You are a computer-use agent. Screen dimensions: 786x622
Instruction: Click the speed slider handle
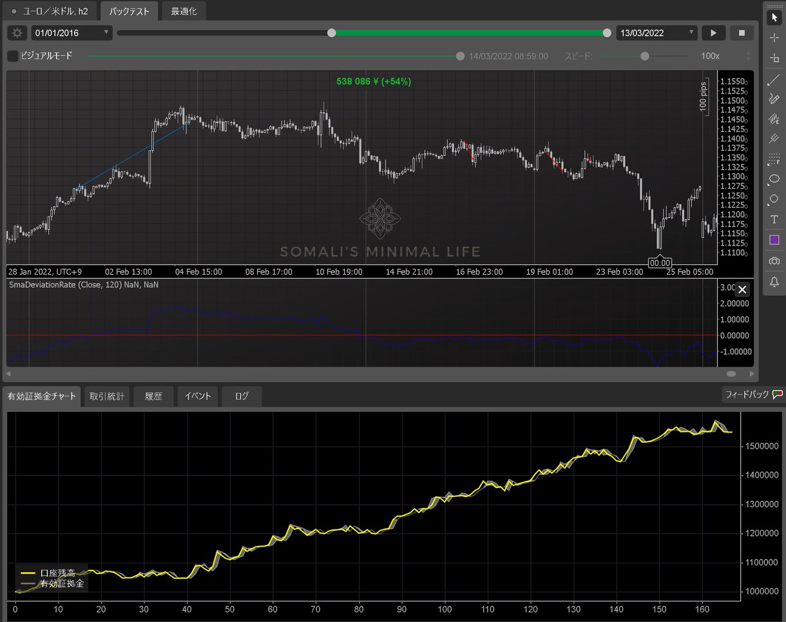click(x=645, y=56)
